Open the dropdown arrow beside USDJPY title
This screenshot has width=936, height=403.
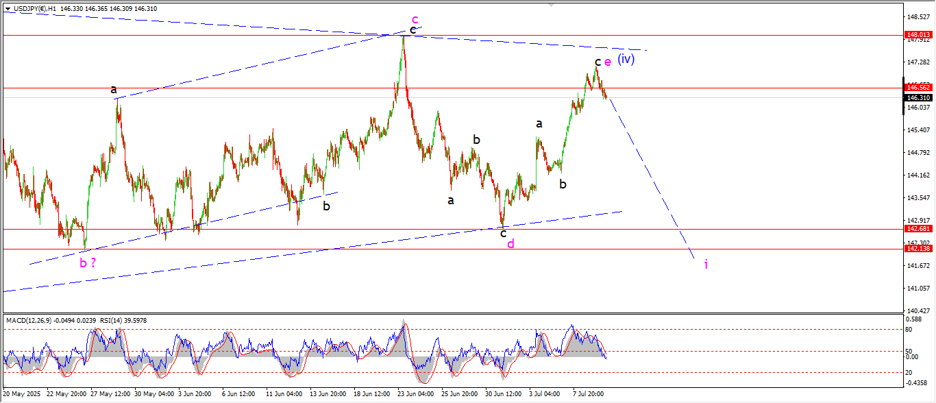[x=8, y=9]
